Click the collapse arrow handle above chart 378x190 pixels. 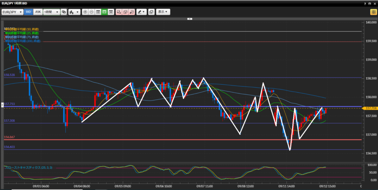click(190, 18)
